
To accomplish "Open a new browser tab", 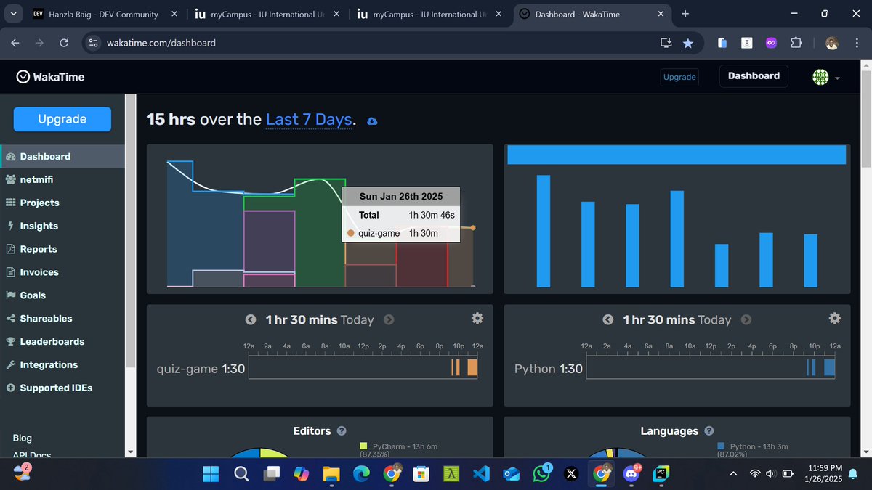I will [x=685, y=14].
